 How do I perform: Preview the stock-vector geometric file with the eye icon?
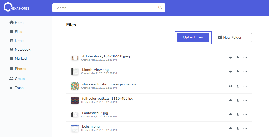(231, 86)
